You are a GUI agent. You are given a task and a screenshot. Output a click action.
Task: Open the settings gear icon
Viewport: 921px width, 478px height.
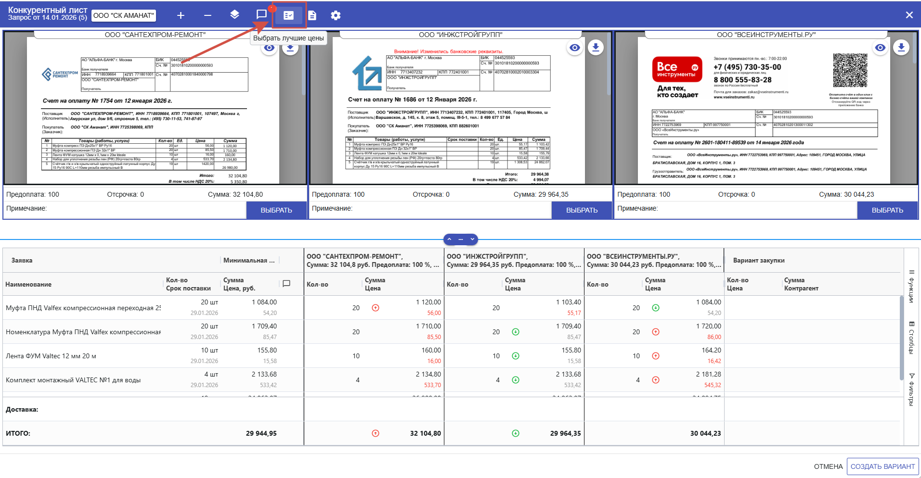point(336,15)
